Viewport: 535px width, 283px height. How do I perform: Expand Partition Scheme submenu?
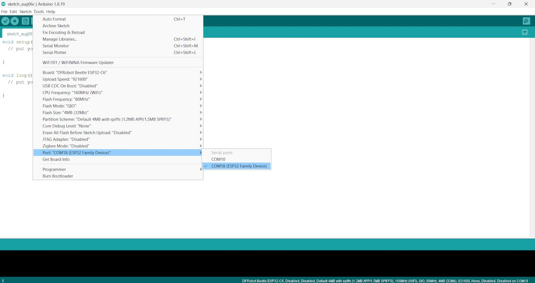click(x=118, y=119)
